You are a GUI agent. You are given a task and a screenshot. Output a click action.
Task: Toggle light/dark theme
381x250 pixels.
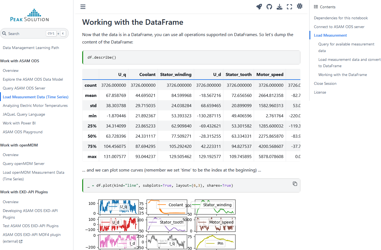[x=300, y=6]
